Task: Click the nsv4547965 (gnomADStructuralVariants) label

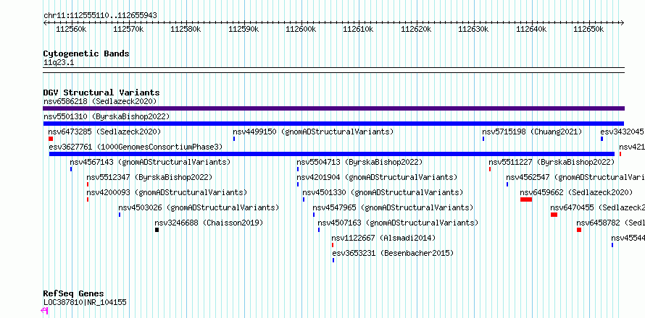Action: click(393, 207)
